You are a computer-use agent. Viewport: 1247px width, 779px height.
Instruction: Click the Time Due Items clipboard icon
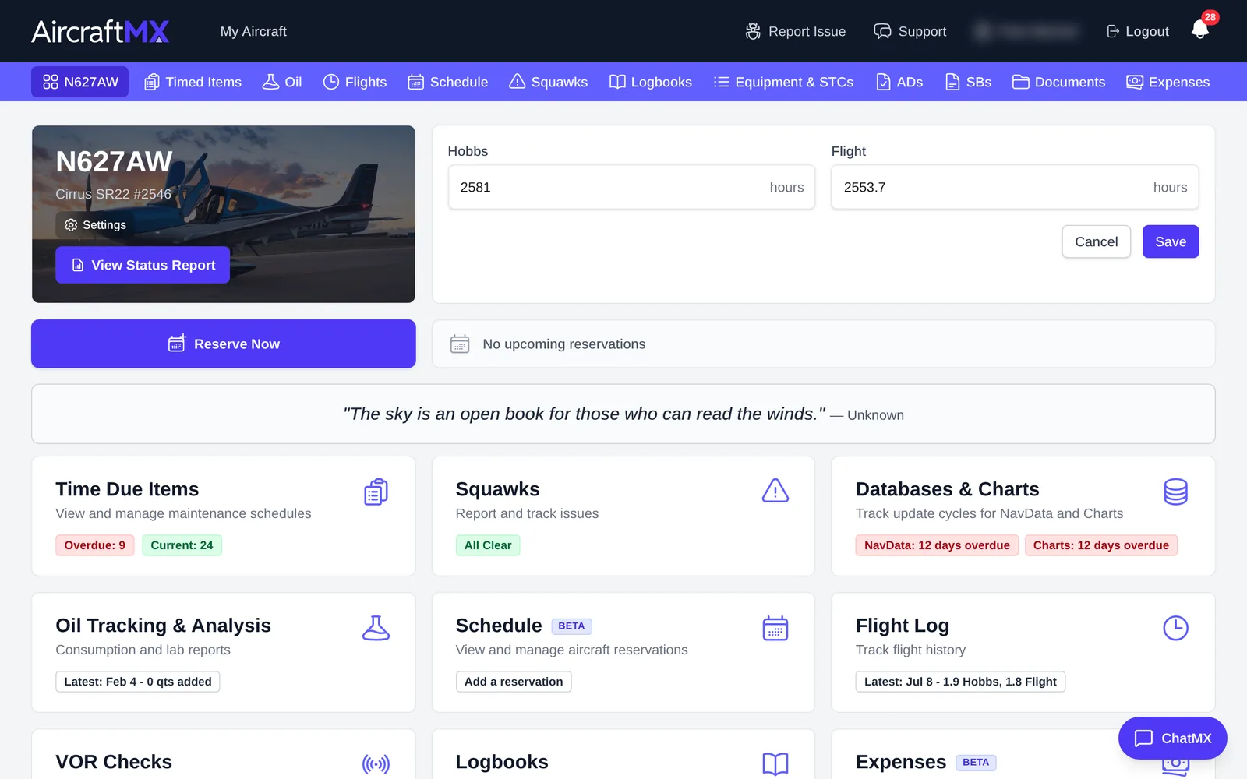coord(376,492)
